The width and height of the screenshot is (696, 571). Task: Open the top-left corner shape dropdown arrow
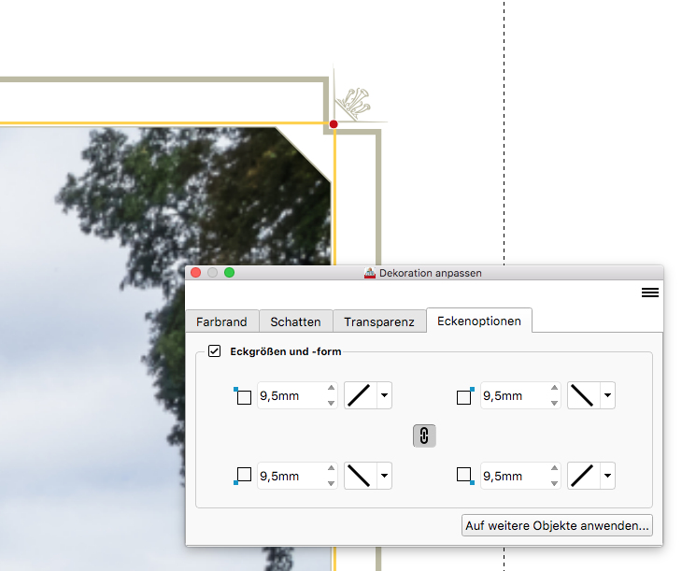pyautogui.click(x=384, y=395)
